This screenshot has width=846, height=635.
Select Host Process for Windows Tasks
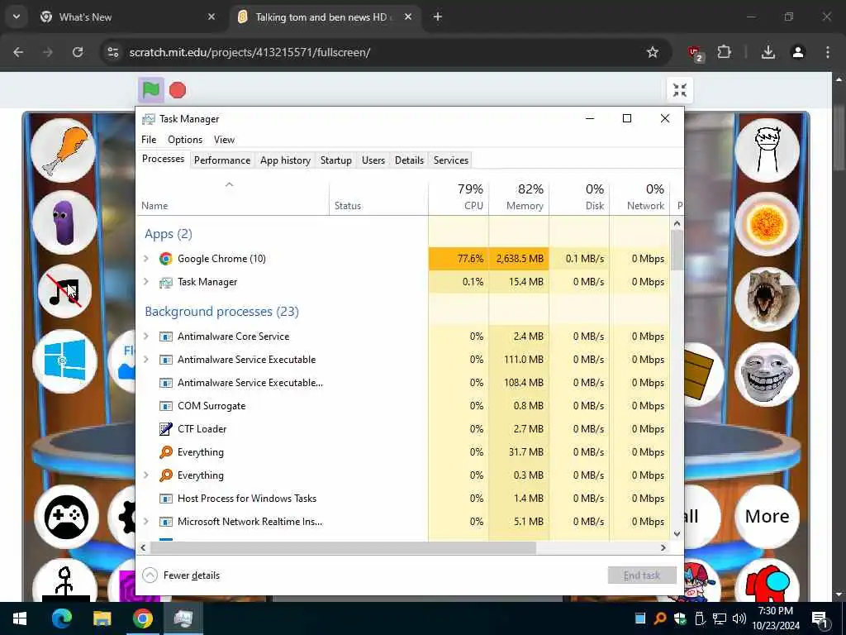click(403, 499)
